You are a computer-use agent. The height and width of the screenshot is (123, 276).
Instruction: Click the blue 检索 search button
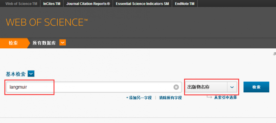coord(256,87)
